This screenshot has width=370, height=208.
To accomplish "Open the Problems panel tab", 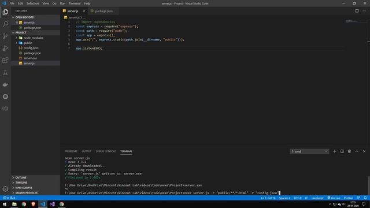I will coord(71,151).
